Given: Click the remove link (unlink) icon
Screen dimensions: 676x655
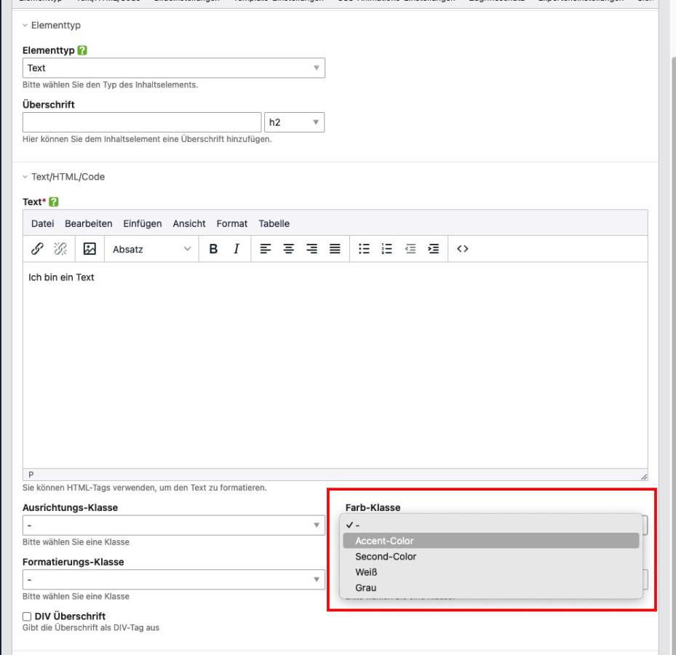Looking at the screenshot, I should pyautogui.click(x=62, y=250).
